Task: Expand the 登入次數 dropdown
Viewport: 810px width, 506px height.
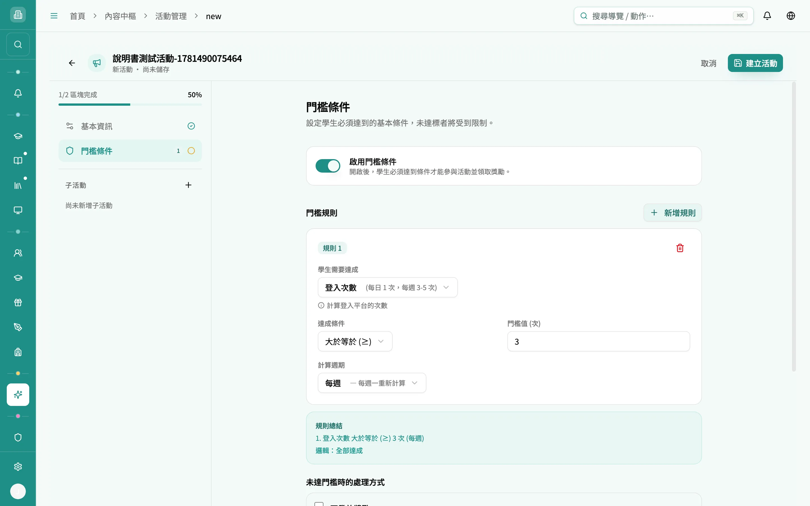Action: (388, 288)
